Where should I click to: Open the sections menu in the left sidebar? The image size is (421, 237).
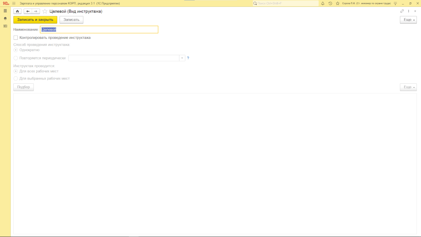5,11
